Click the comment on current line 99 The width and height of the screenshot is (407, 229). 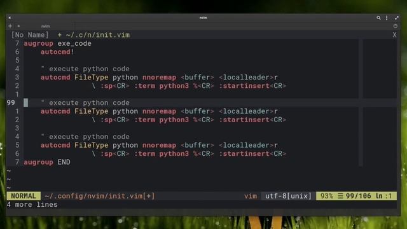(x=85, y=102)
